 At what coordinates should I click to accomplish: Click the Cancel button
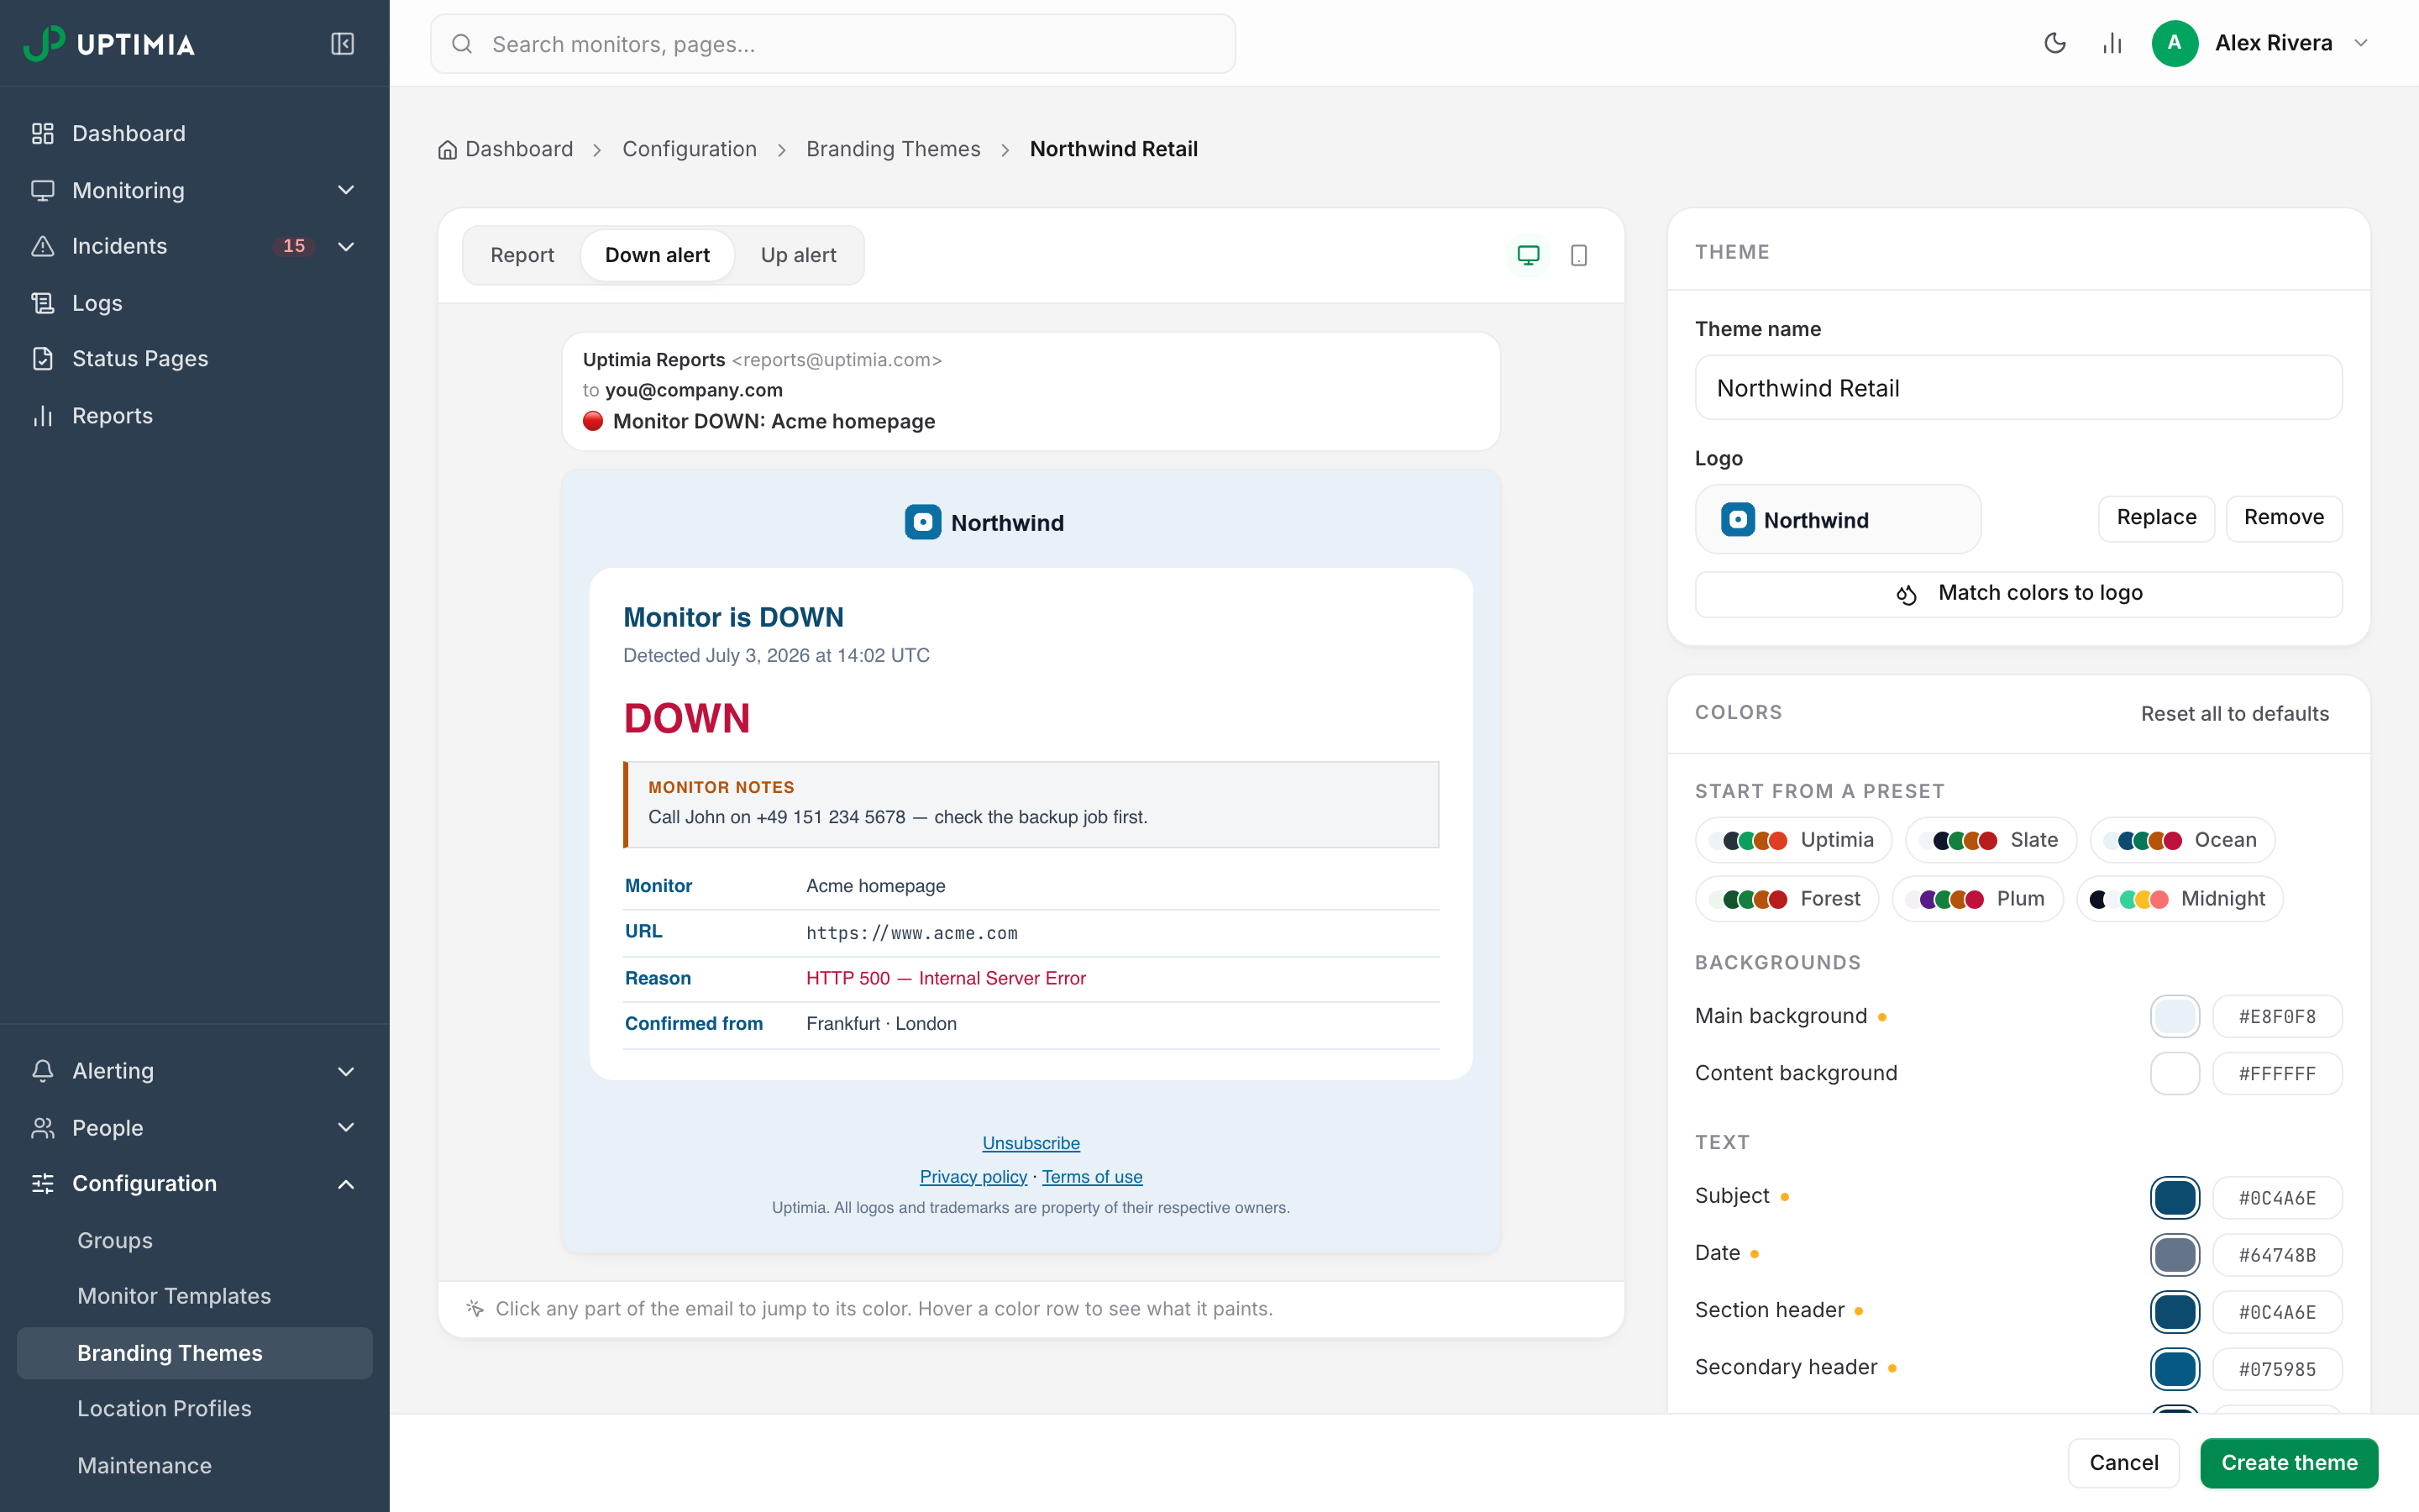(x=2123, y=1462)
